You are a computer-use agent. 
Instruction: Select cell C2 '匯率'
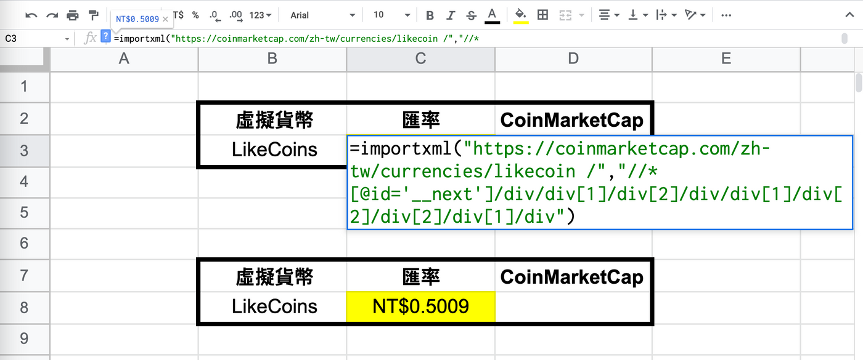[x=421, y=118]
